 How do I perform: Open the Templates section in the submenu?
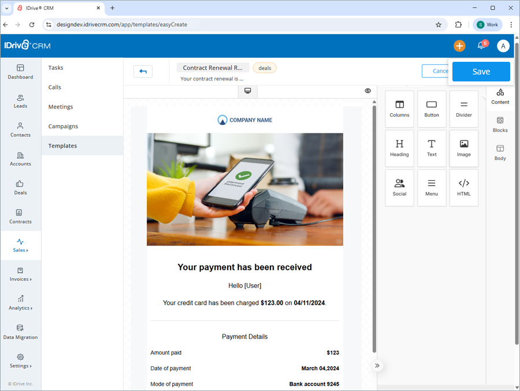point(62,146)
